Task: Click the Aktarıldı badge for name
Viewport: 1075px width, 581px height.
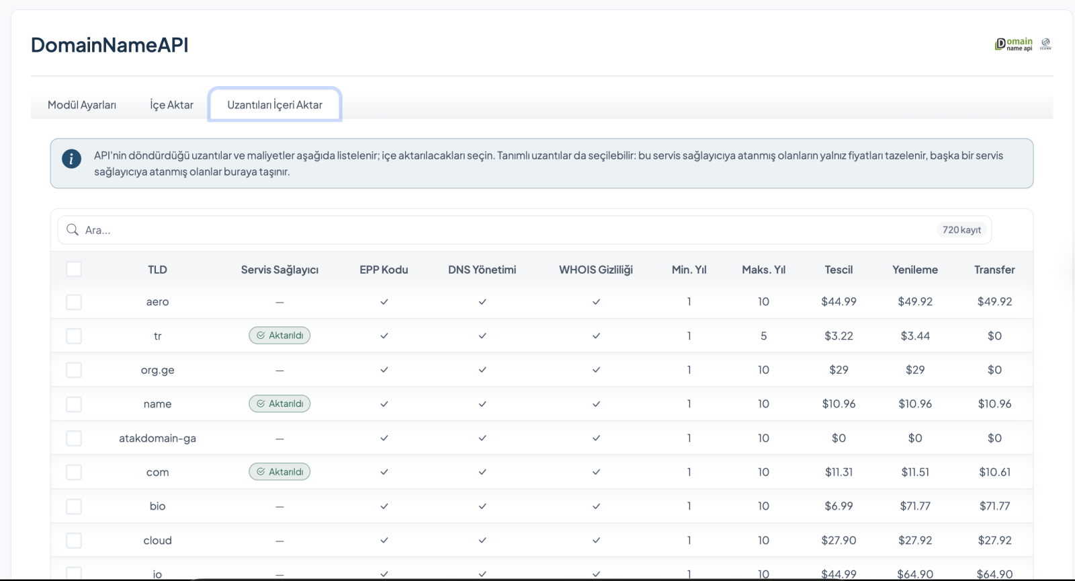Action: point(279,403)
